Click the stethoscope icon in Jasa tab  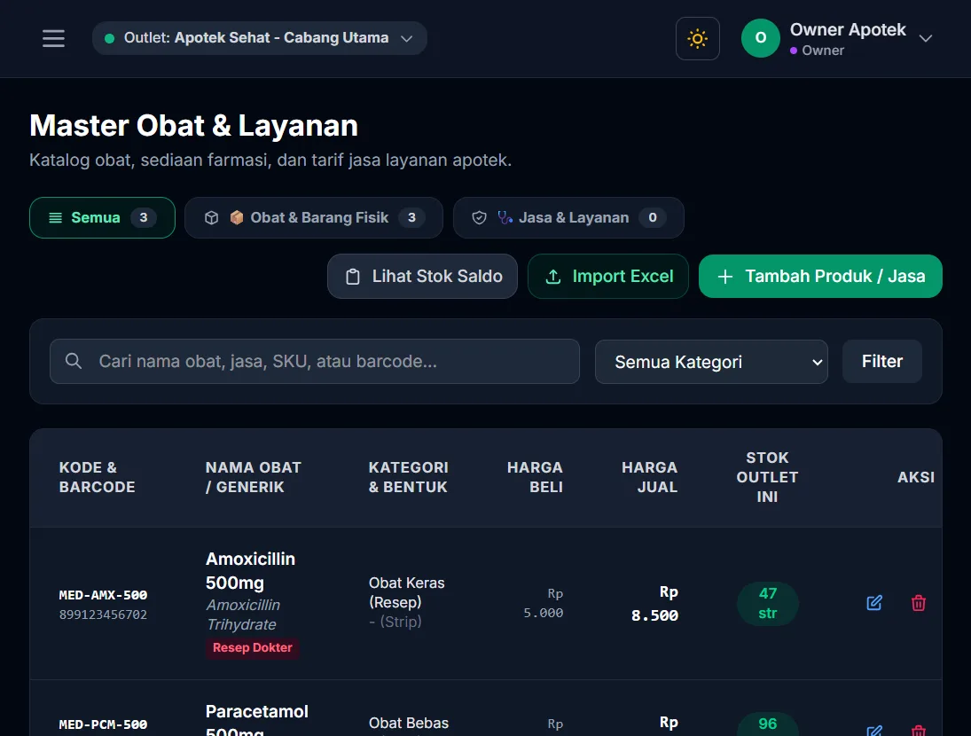coord(505,218)
